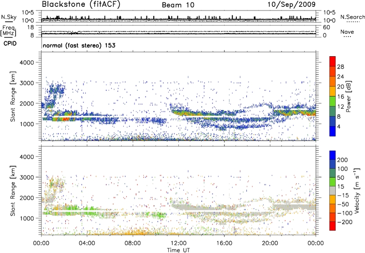Viewport: 365px width, 253px height.
Task: Click the date '10/Sep/2009'
Action: (x=292, y=5)
